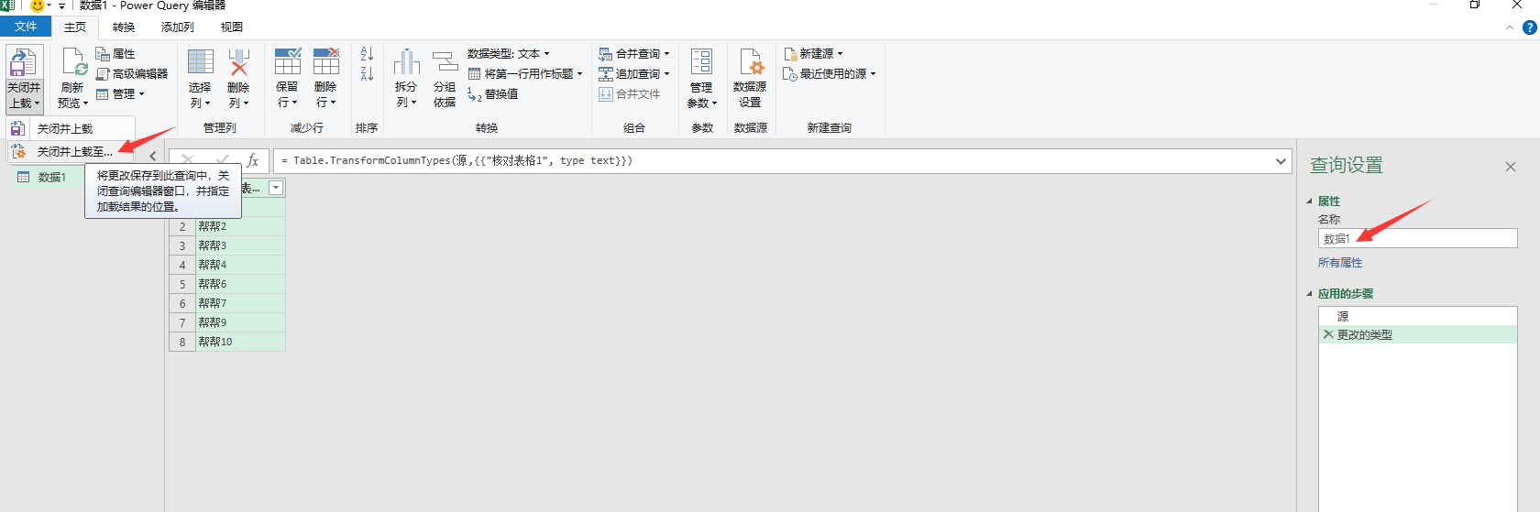Click the Remove Rows (删除行) icon
Viewport: 1540px width, 512px height.
pos(326,62)
